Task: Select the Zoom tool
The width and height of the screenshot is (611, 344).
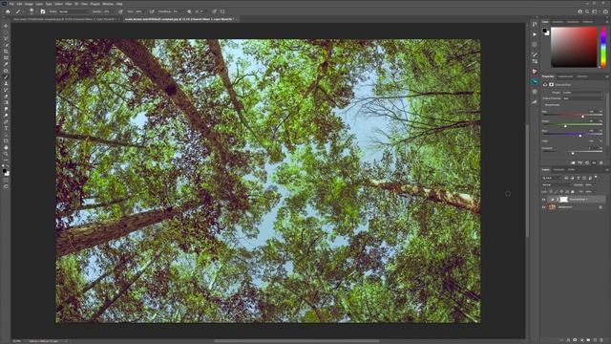Action: click(x=6, y=154)
